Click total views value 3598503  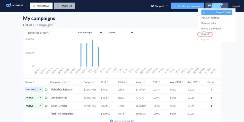[140, 114]
